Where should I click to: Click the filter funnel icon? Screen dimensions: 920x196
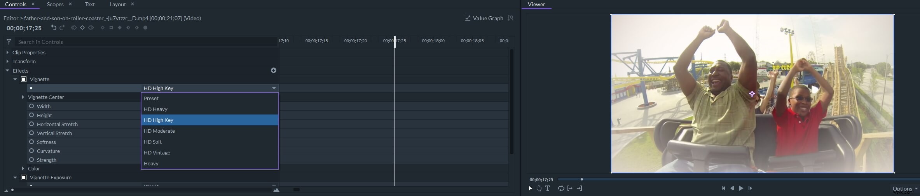coord(9,42)
